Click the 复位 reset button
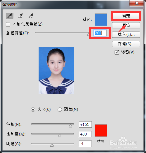The height and width of the screenshot is (153, 146). point(126,25)
